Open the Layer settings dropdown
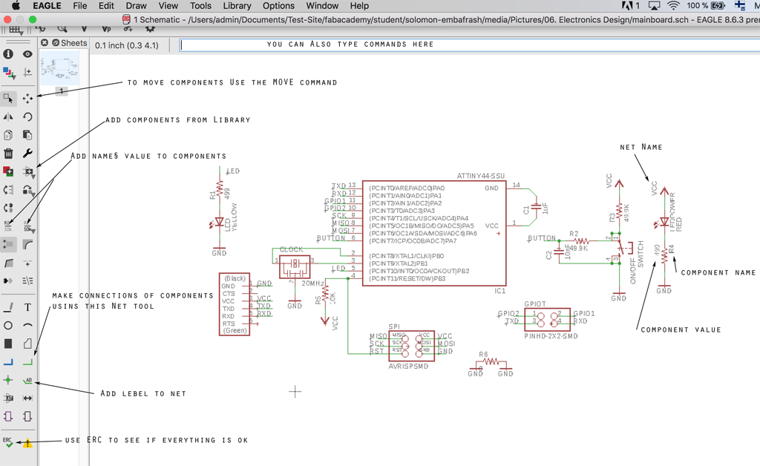This screenshot has height=466, width=760. pyautogui.click(x=9, y=73)
